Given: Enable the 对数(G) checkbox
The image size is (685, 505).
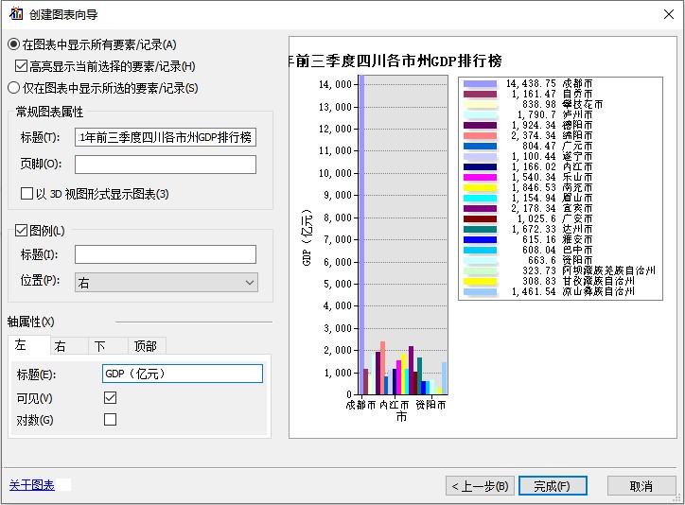Looking at the screenshot, I should click(110, 420).
